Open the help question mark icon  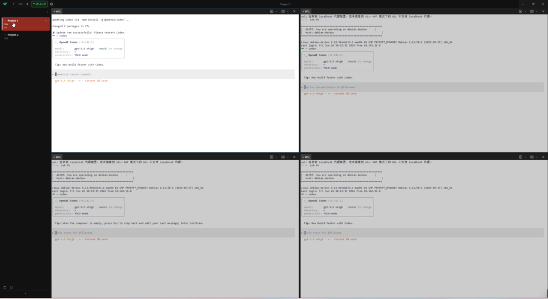pos(13,4)
